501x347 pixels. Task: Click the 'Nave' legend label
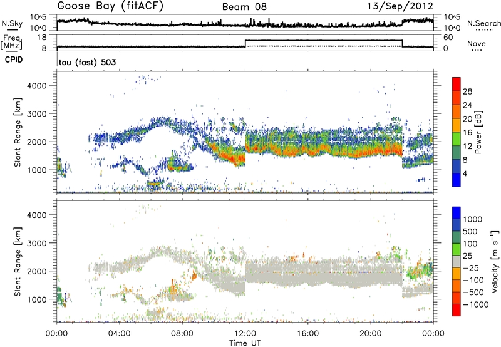(x=477, y=44)
